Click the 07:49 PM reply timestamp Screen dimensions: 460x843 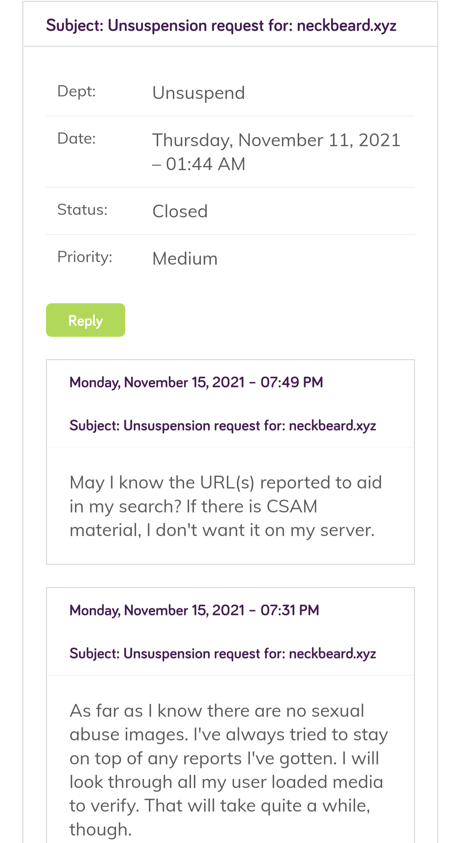coord(196,382)
